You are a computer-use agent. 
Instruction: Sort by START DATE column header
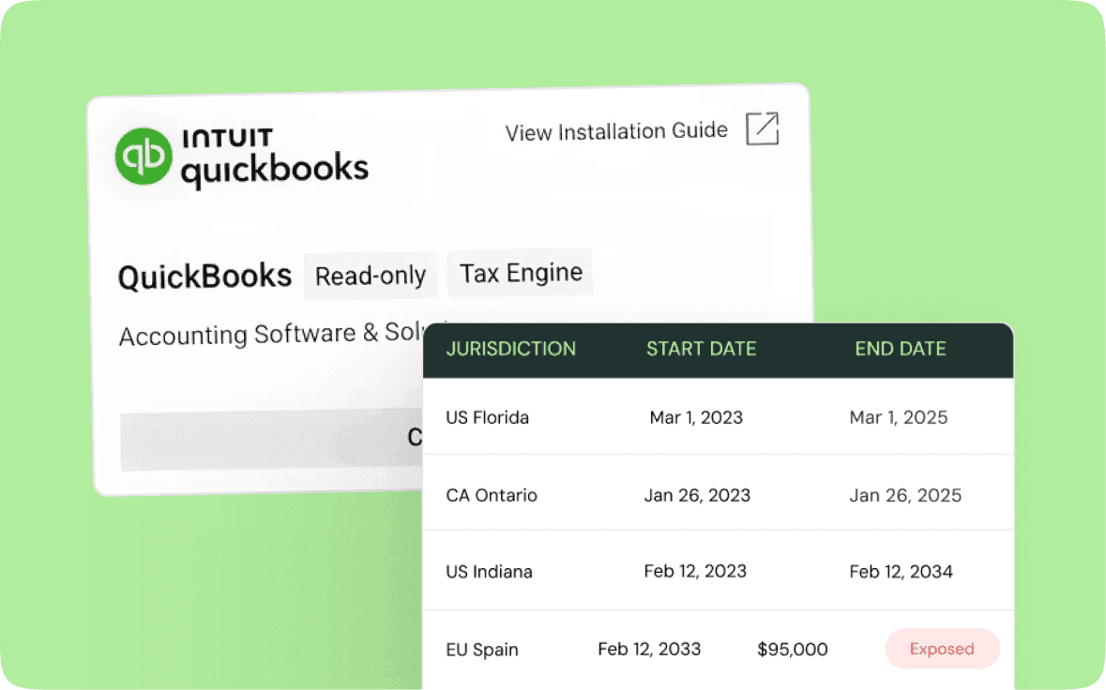[x=701, y=349]
